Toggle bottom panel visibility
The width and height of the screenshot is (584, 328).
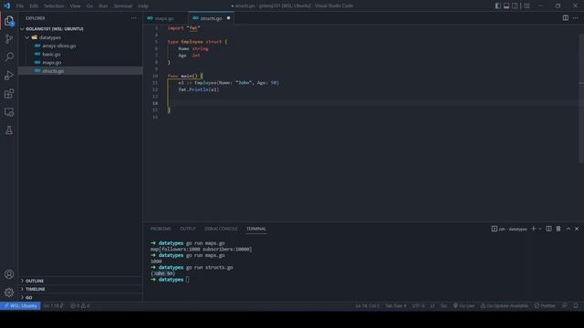click(x=506, y=5)
